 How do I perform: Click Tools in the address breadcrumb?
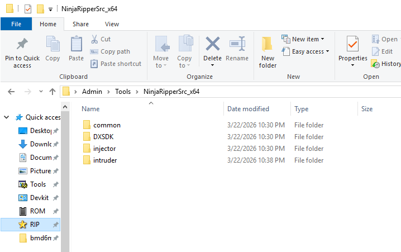[123, 92]
